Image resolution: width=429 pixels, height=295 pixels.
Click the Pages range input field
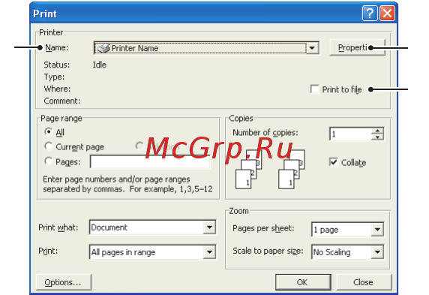point(150,162)
